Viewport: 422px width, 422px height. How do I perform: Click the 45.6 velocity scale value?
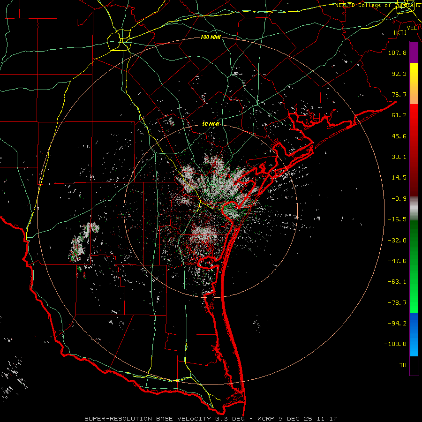click(399, 136)
